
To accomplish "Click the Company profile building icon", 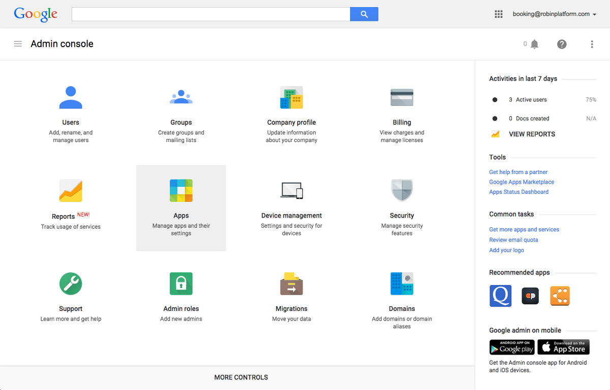I will 291,97.
